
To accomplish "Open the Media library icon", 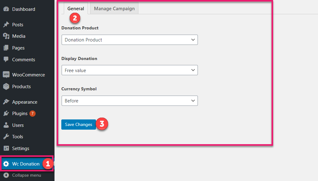I will [6, 36].
